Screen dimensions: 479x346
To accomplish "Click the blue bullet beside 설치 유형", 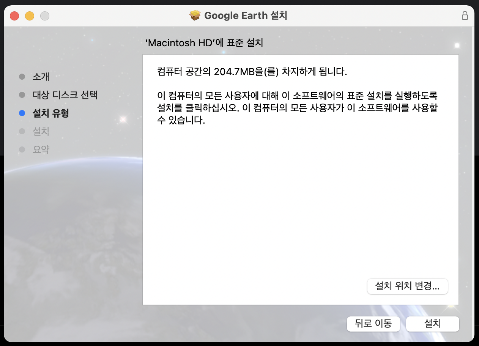I will click(22, 113).
